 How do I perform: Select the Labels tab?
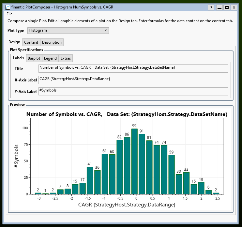pos(18,58)
